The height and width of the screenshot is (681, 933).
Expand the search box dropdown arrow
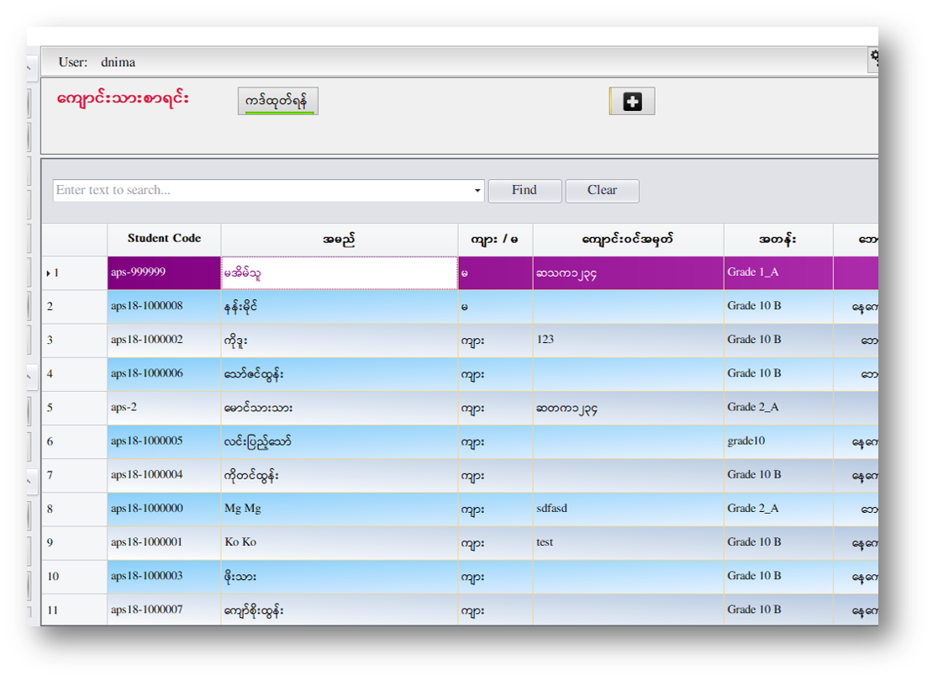click(x=477, y=191)
